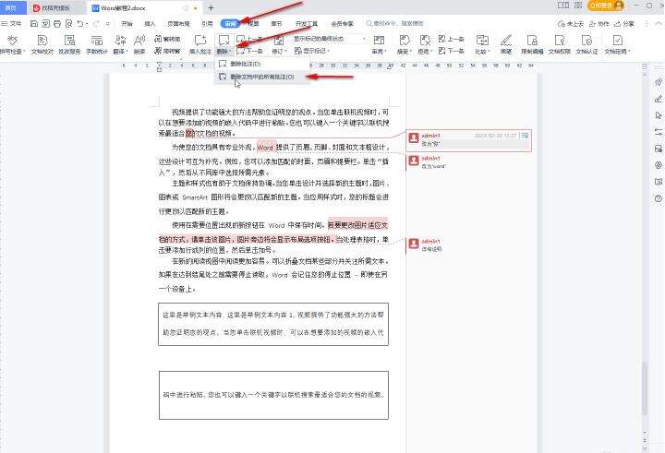This screenshot has height=453, width=665.
Task: Select the admin1 comment 改为'word'
Action: point(469,161)
